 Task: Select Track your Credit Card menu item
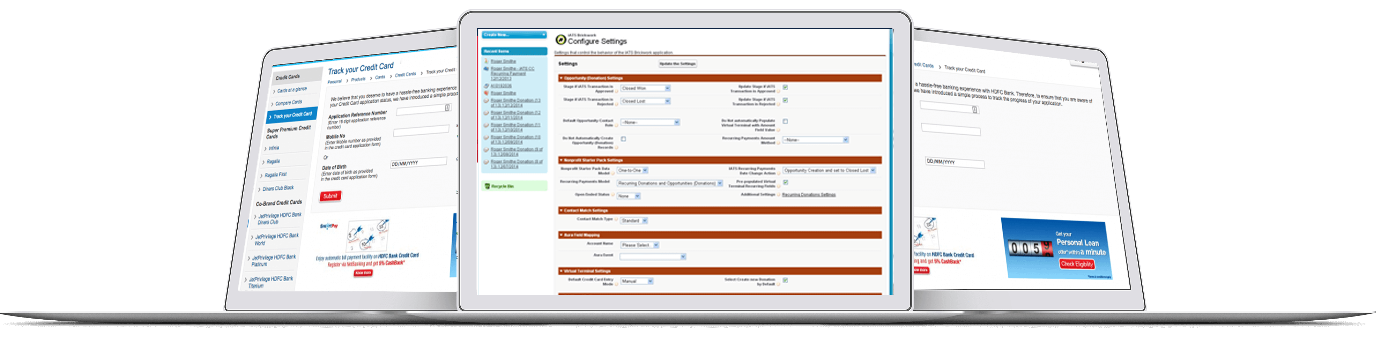(292, 115)
